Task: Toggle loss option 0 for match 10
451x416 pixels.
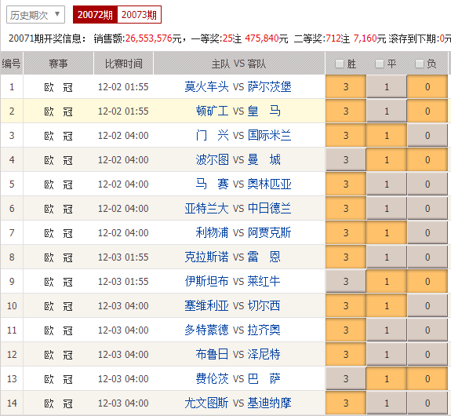Action: (427, 306)
